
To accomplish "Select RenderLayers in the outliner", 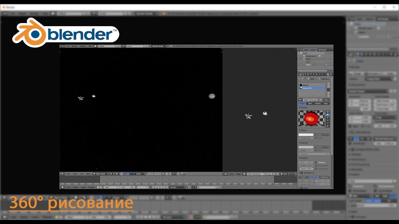I will [x=311, y=56].
